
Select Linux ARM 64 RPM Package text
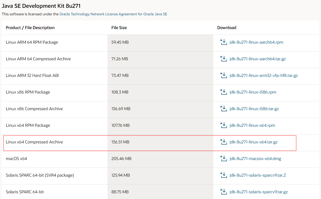[32, 42]
